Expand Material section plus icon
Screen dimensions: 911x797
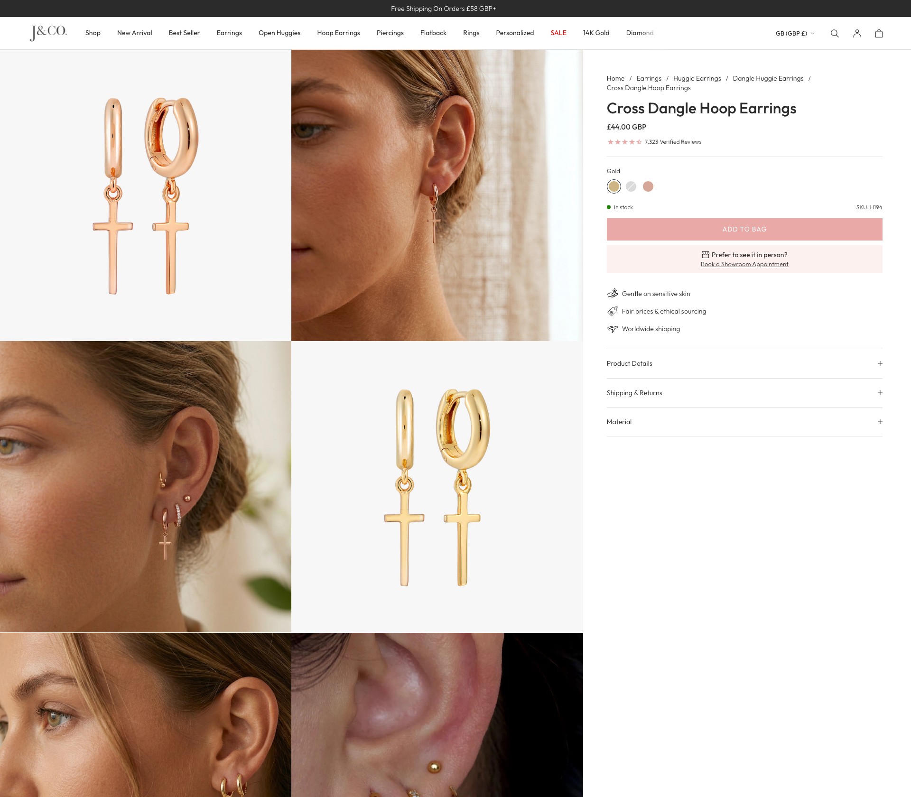pyautogui.click(x=880, y=422)
